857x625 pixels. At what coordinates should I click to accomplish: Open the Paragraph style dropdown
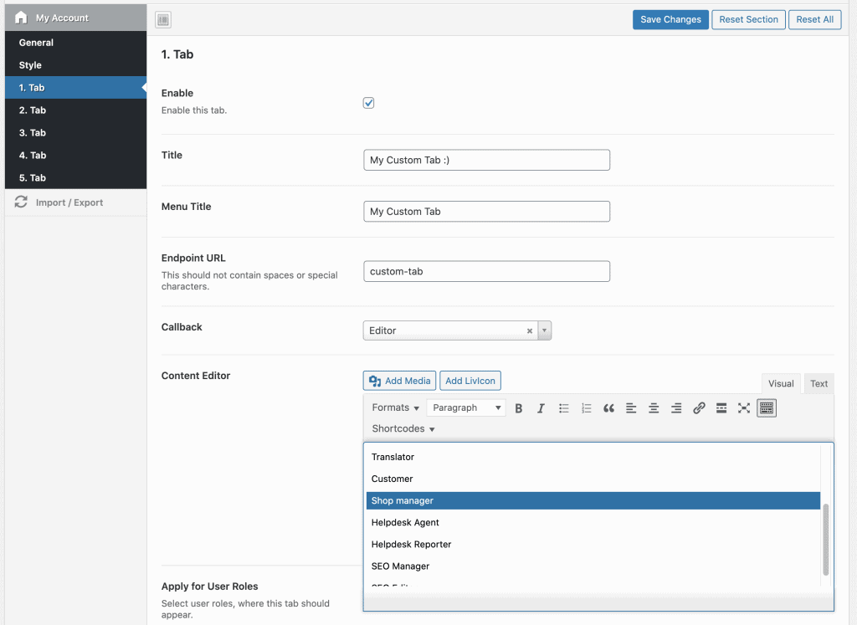point(466,407)
